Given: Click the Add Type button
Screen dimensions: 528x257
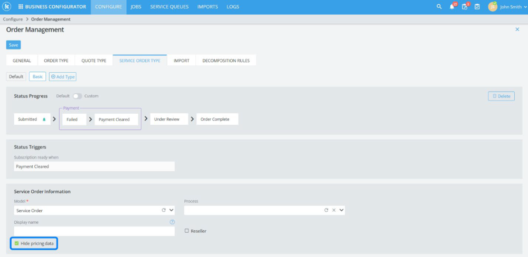Looking at the screenshot, I should click(x=63, y=76).
